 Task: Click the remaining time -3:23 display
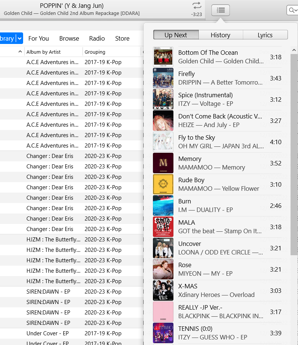[197, 14]
